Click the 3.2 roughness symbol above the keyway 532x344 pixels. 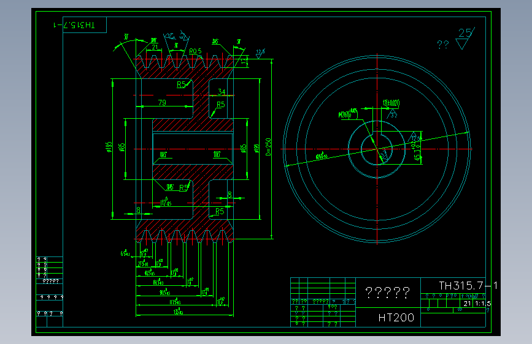pyautogui.click(x=393, y=115)
